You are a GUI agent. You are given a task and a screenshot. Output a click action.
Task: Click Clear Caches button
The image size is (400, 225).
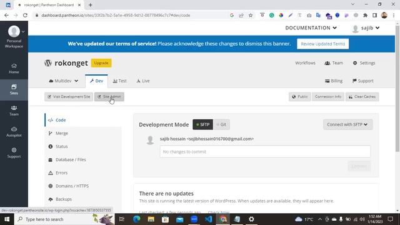(362, 97)
